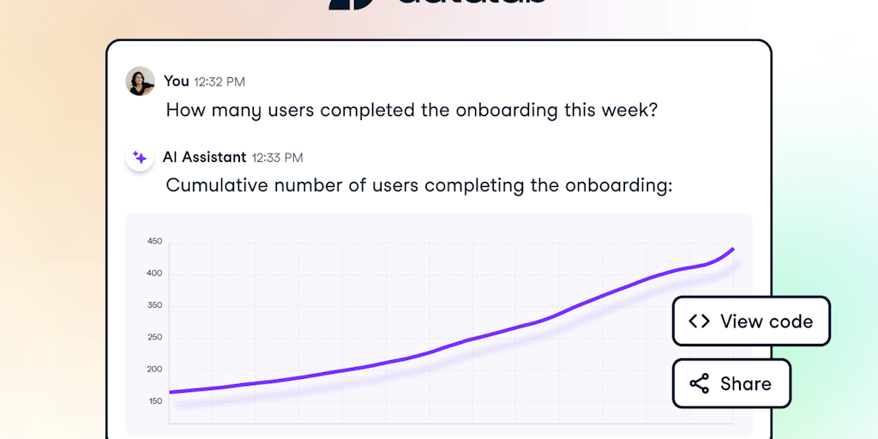Click the 12:33 PM message timestamp
This screenshot has width=878, height=439.
click(x=277, y=158)
